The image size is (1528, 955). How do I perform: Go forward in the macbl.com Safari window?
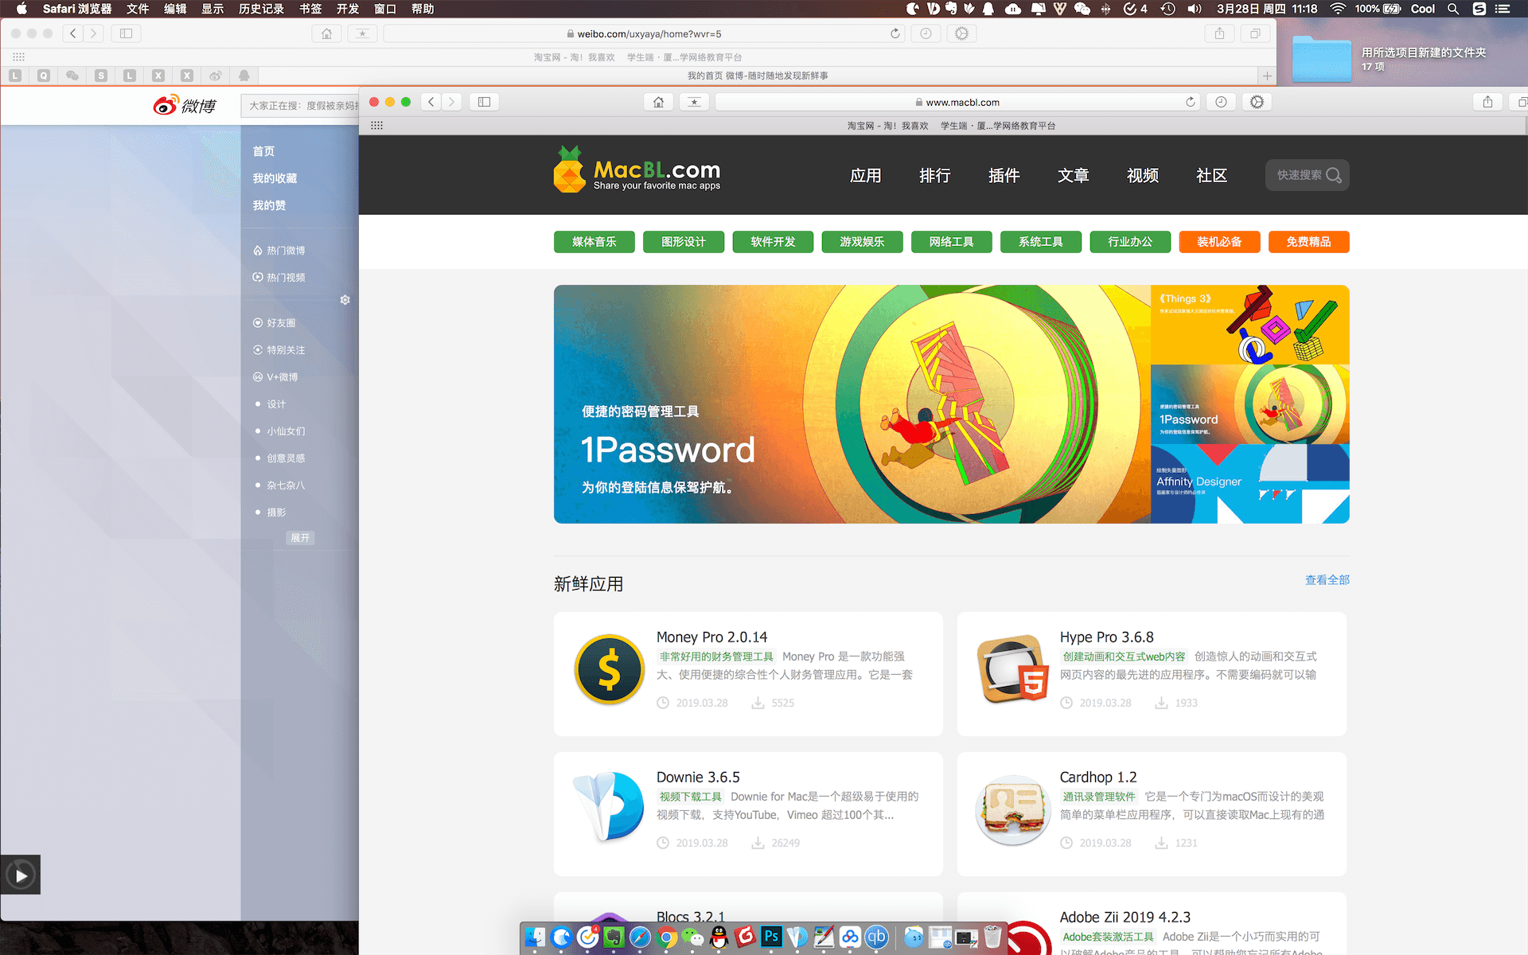pos(452,102)
